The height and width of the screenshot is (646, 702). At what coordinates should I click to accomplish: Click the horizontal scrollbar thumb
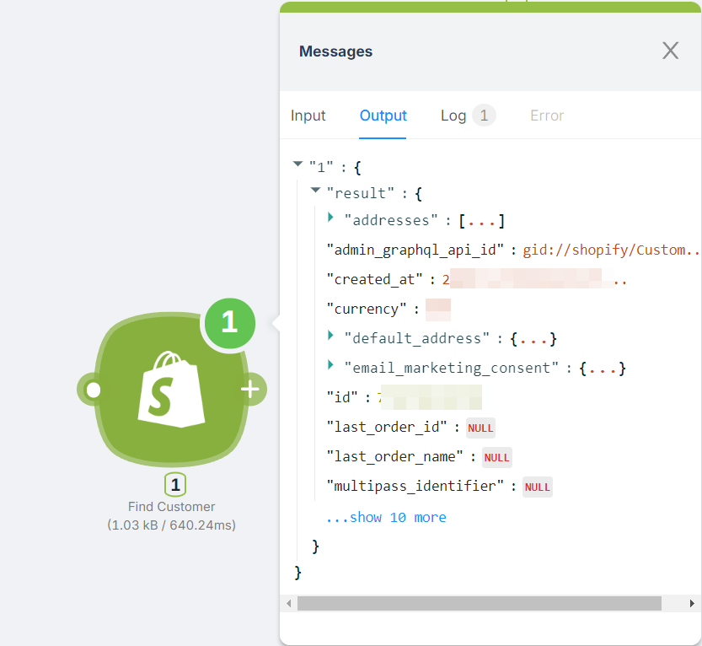tap(479, 603)
